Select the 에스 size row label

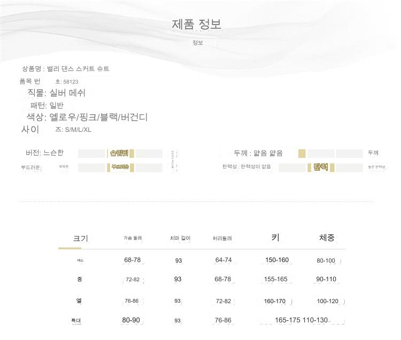point(80,261)
